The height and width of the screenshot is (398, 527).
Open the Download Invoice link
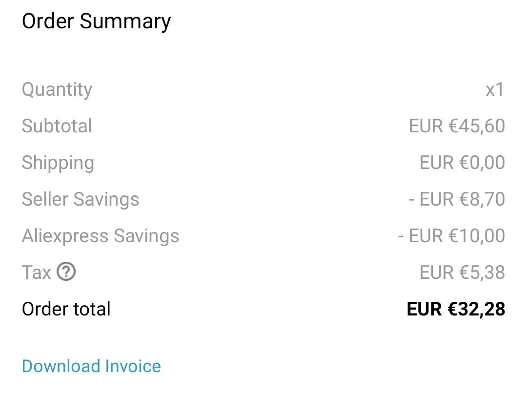[x=91, y=366]
